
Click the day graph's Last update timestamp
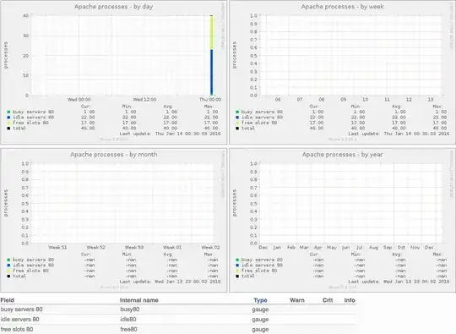tap(170, 134)
